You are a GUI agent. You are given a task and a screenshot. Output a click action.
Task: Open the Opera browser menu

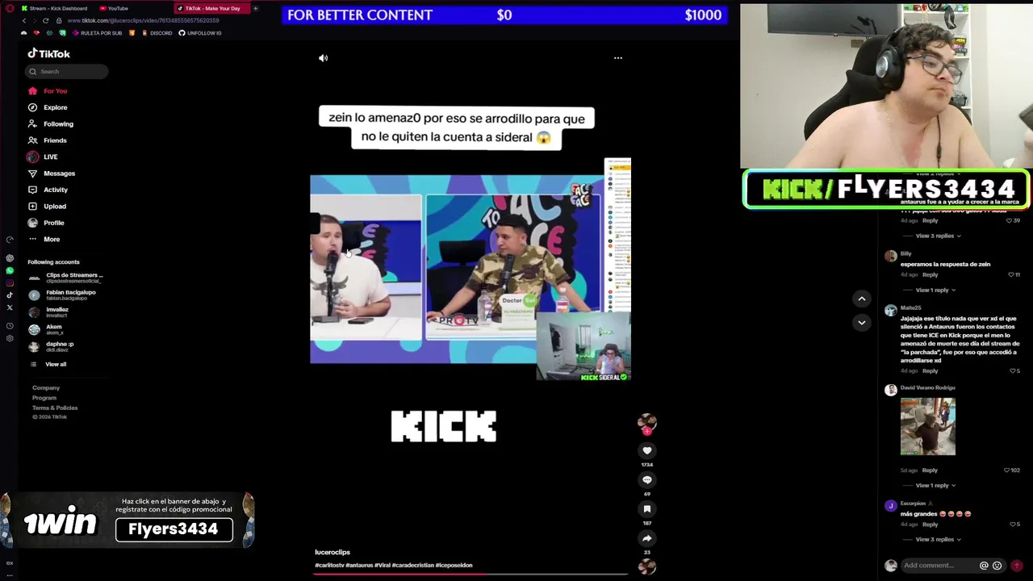point(10,8)
